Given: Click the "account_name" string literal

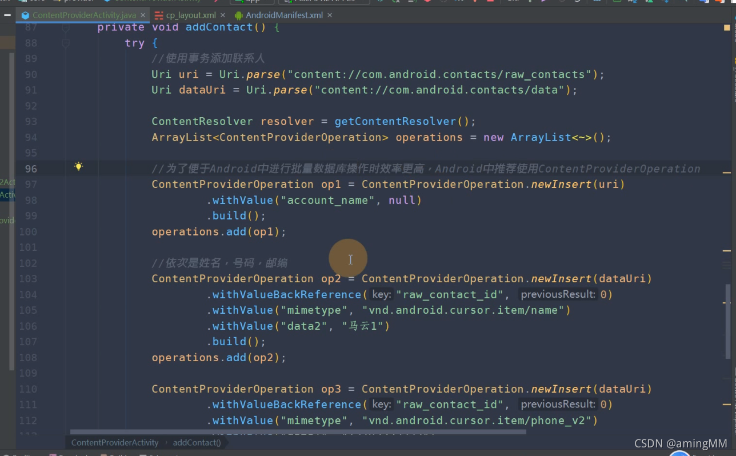Looking at the screenshot, I should [328, 200].
